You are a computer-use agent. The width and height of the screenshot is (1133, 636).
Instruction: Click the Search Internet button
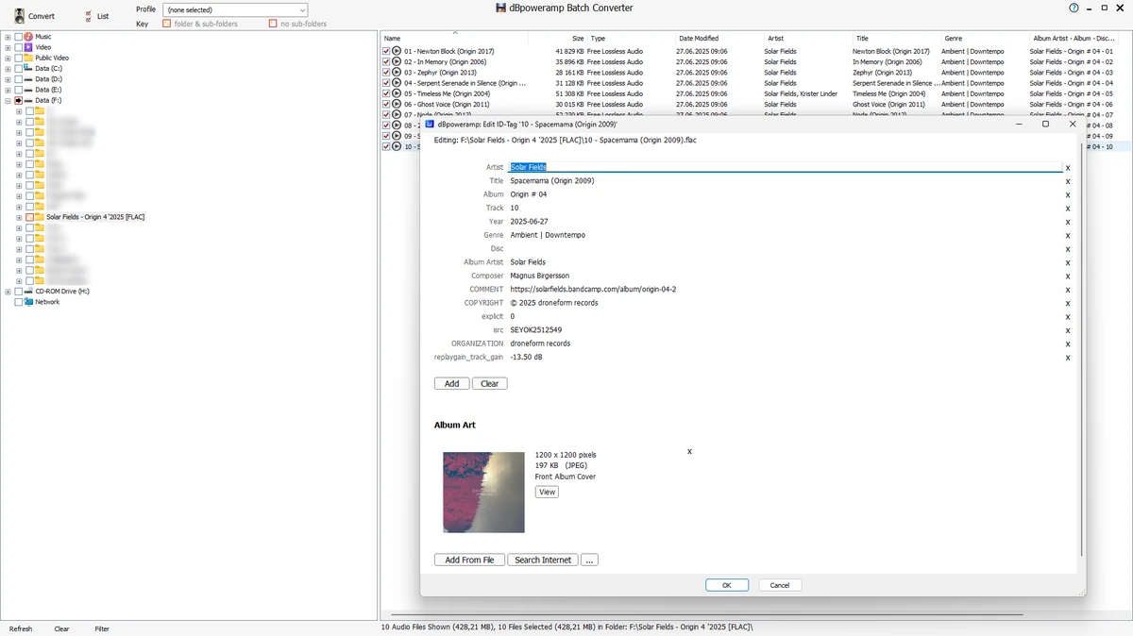click(543, 560)
